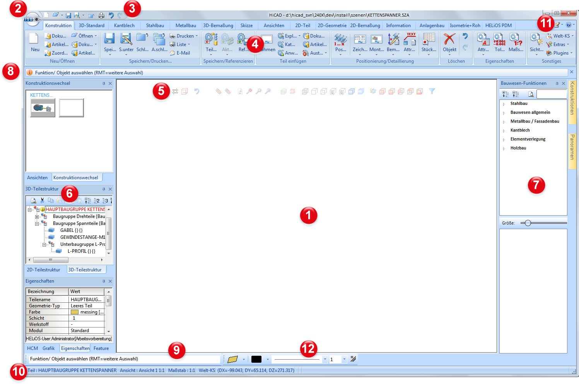The height and width of the screenshot is (384, 579).
Task: Collapse the Baugruppe Spannteile tree node
Action: click(x=37, y=224)
